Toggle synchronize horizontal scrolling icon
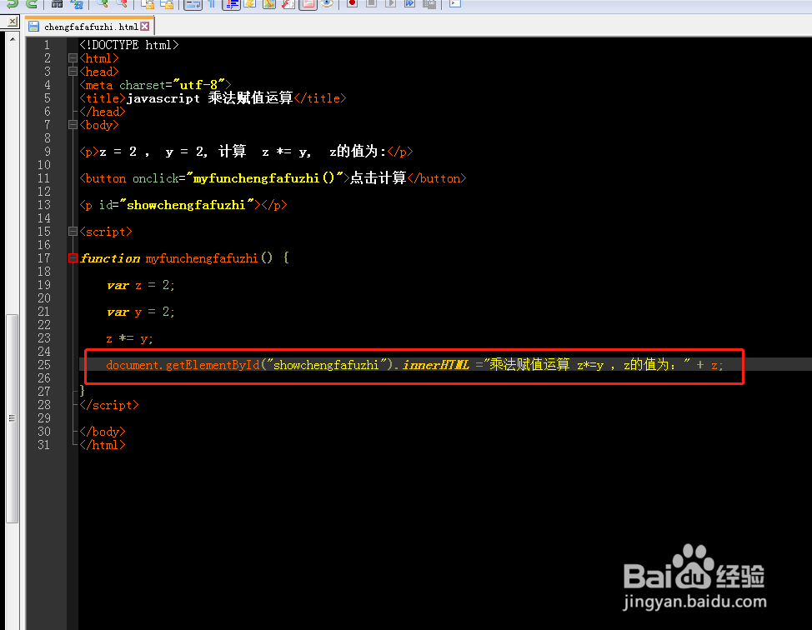The image size is (812, 630). point(167,3)
